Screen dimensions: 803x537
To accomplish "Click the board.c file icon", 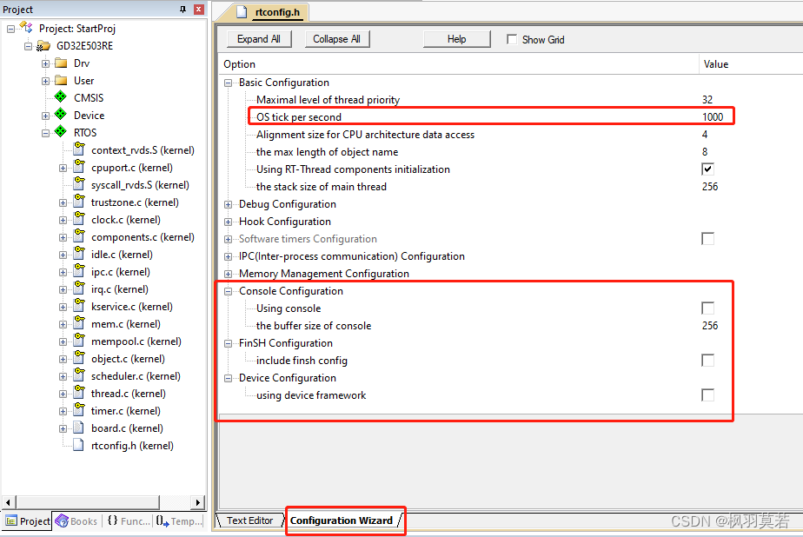I will [78, 428].
